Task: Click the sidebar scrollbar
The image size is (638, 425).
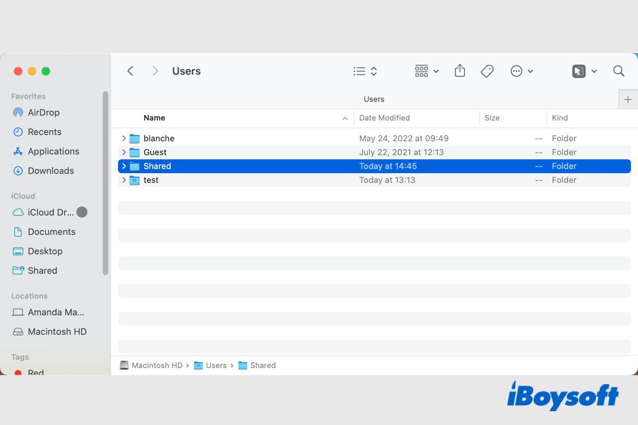Action: (x=105, y=183)
